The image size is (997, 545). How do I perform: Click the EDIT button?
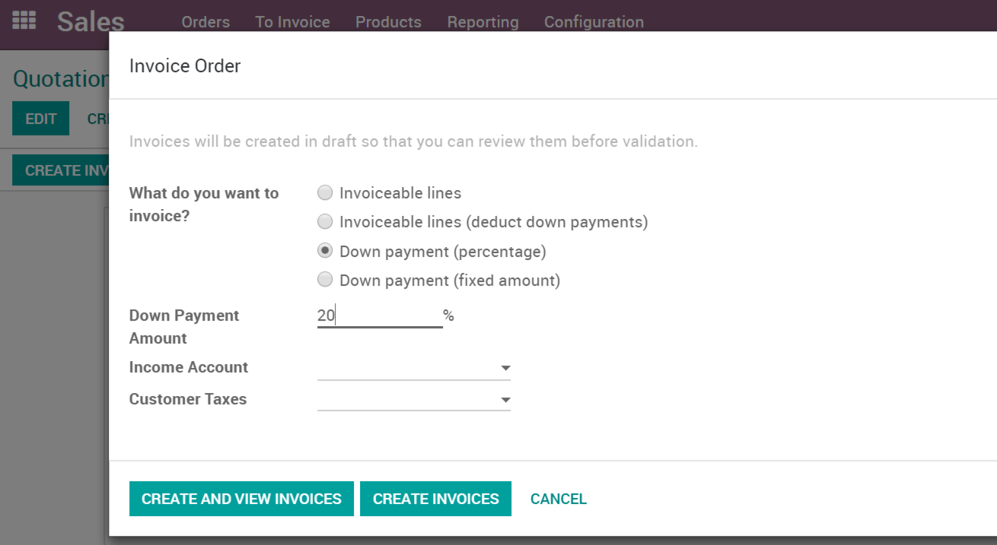(40, 118)
